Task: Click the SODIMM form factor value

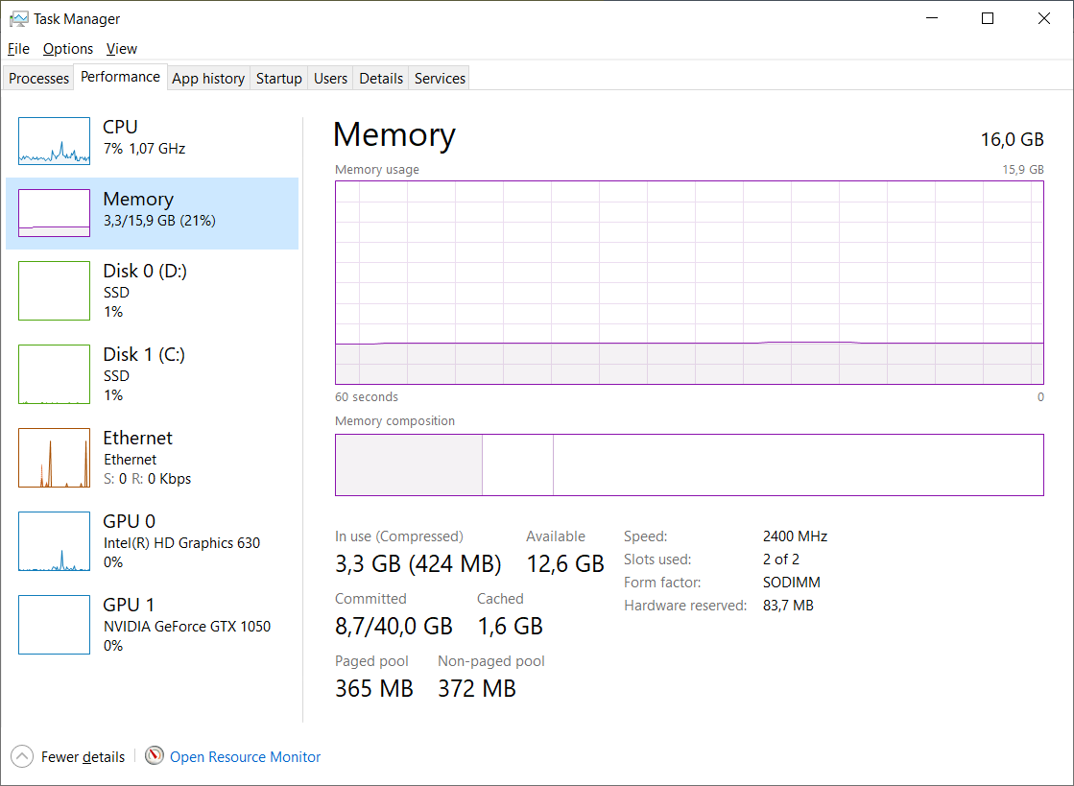Action: tap(792, 583)
